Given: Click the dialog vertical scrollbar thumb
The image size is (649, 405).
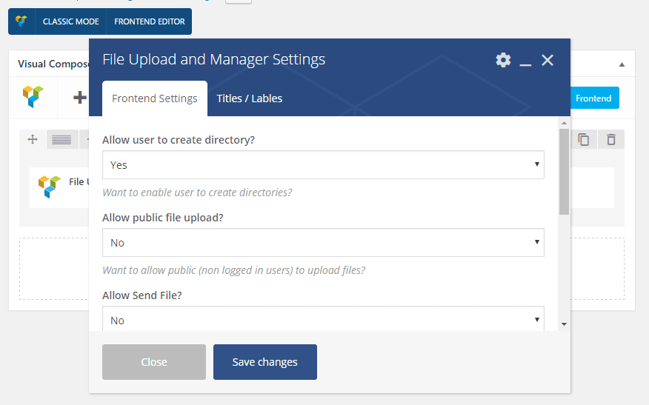Looking at the screenshot, I should pos(564,172).
